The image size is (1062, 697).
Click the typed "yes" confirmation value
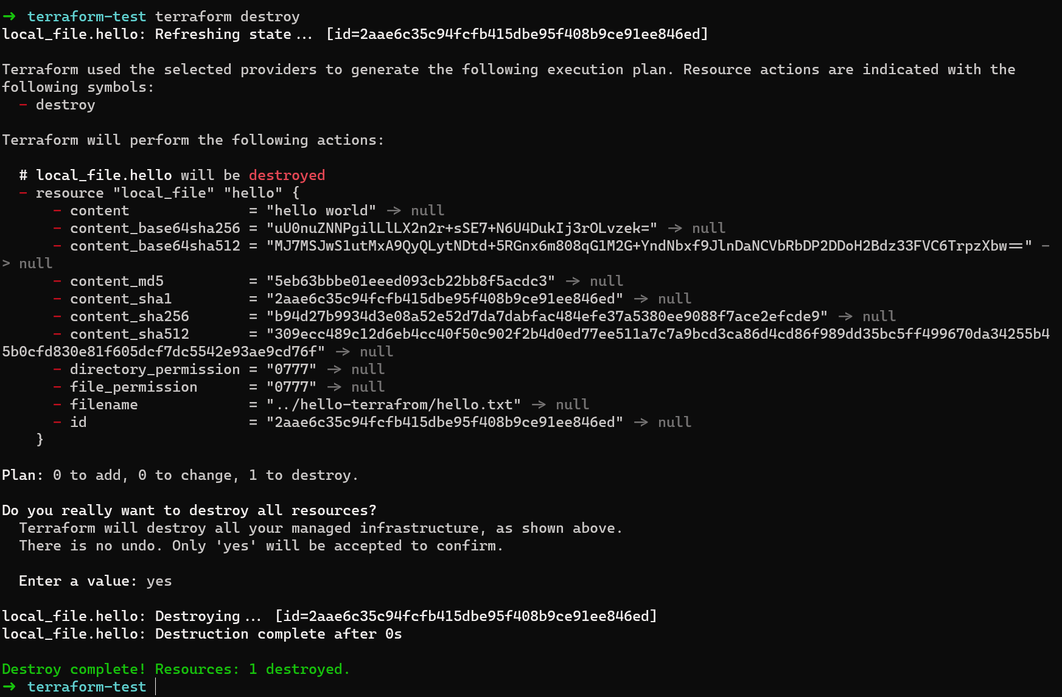pyautogui.click(x=159, y=581)
